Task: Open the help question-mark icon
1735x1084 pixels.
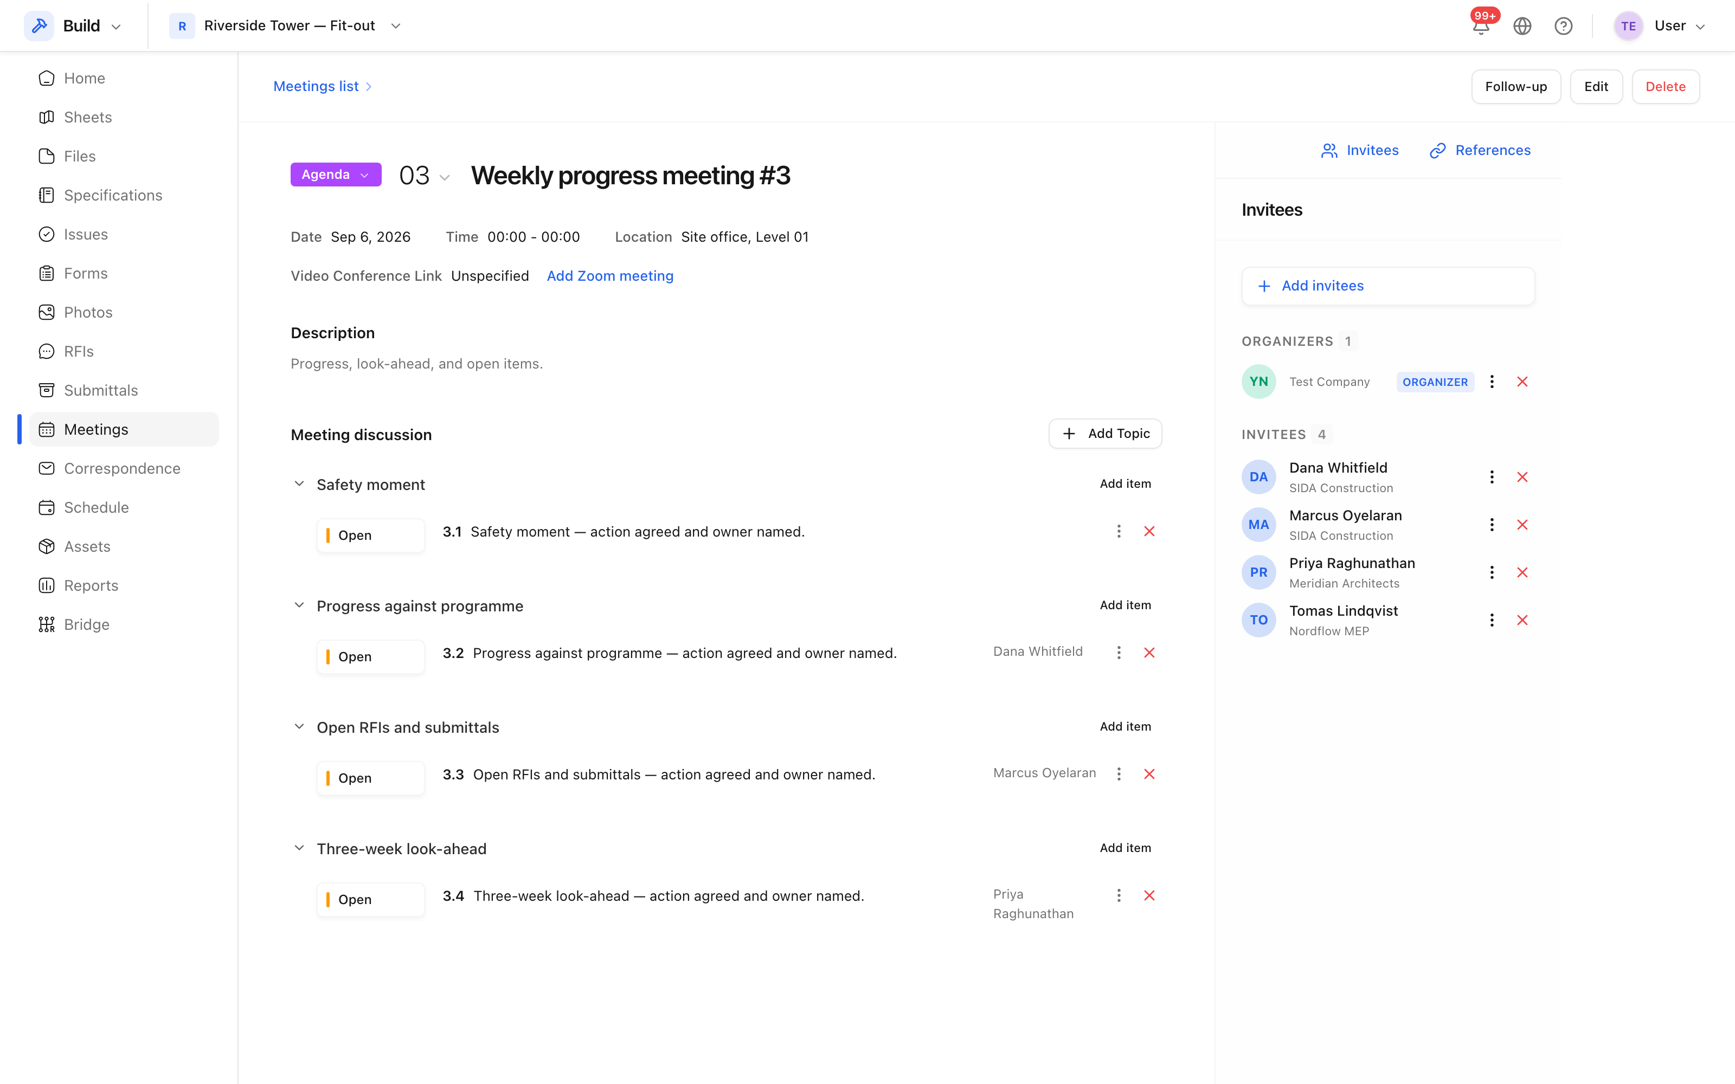Action: [x=1563, y=26]
